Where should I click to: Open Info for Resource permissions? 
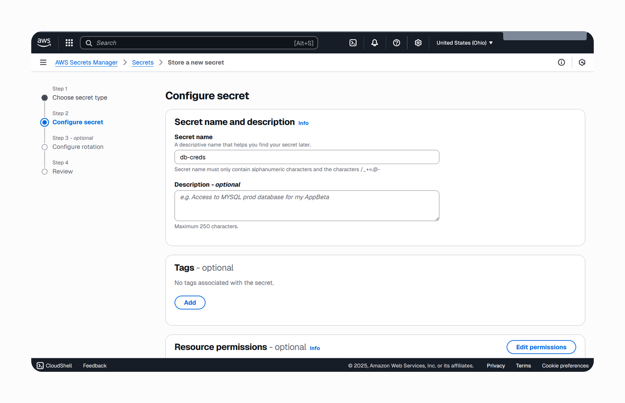coord(315,348)
